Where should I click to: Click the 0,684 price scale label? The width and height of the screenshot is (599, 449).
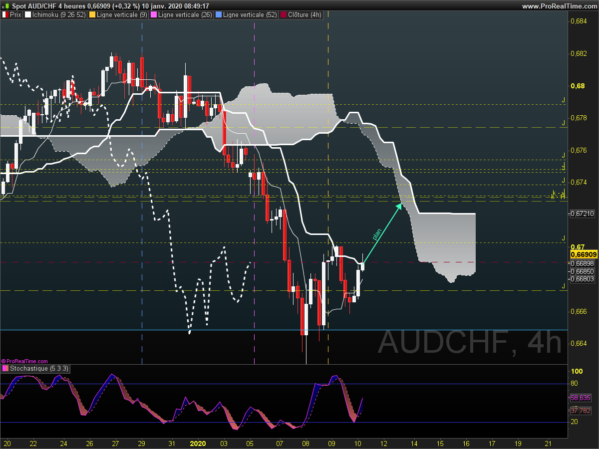[579, 21]
